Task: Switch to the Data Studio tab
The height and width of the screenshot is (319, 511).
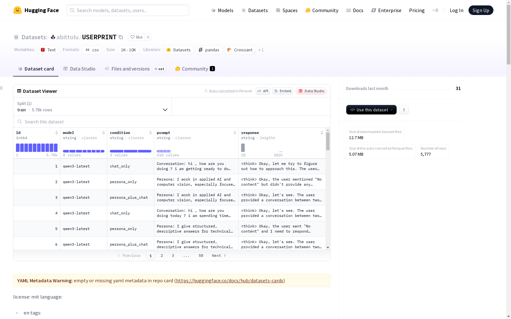Action: coord(80,69)
